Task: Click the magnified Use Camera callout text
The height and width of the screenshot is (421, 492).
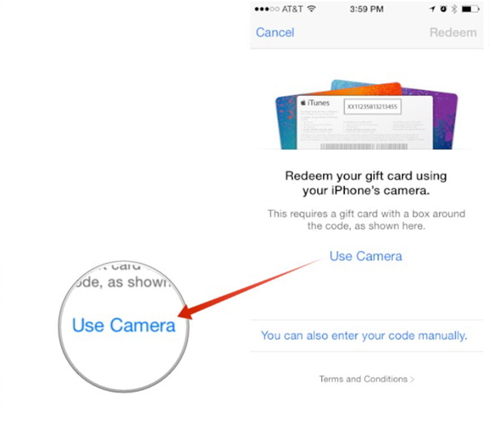Action: coord(123,325)
